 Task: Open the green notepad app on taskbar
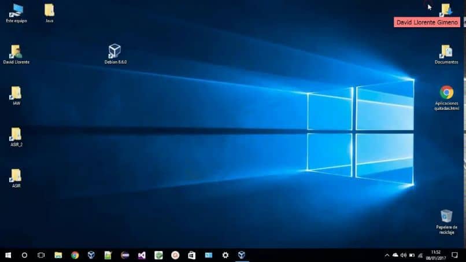coord(108,255)
